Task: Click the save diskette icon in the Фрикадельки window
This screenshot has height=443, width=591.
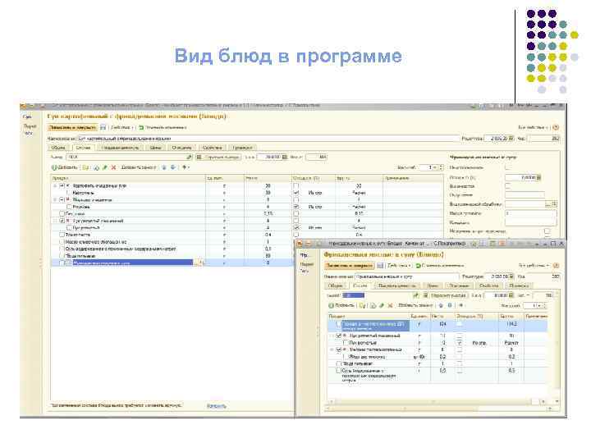Action: tap(380, 266)
